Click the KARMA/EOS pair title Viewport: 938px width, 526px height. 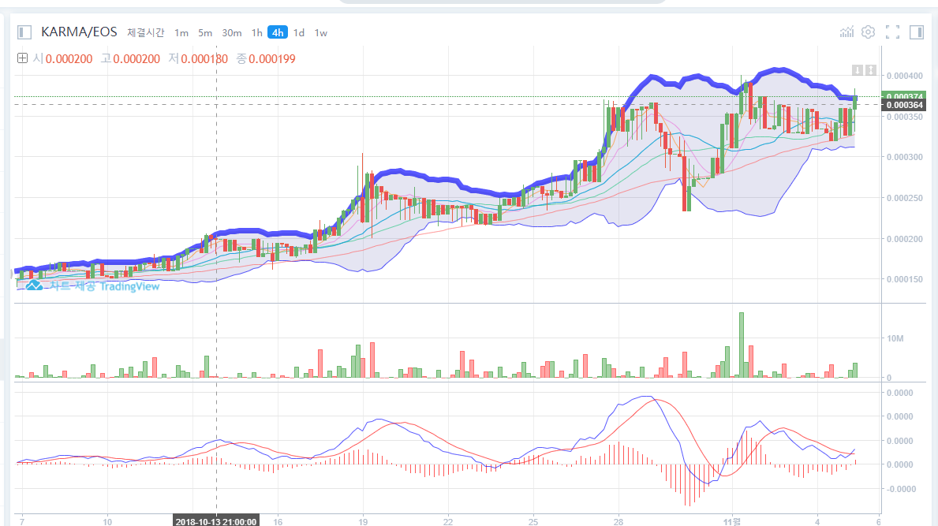point(79,32)
